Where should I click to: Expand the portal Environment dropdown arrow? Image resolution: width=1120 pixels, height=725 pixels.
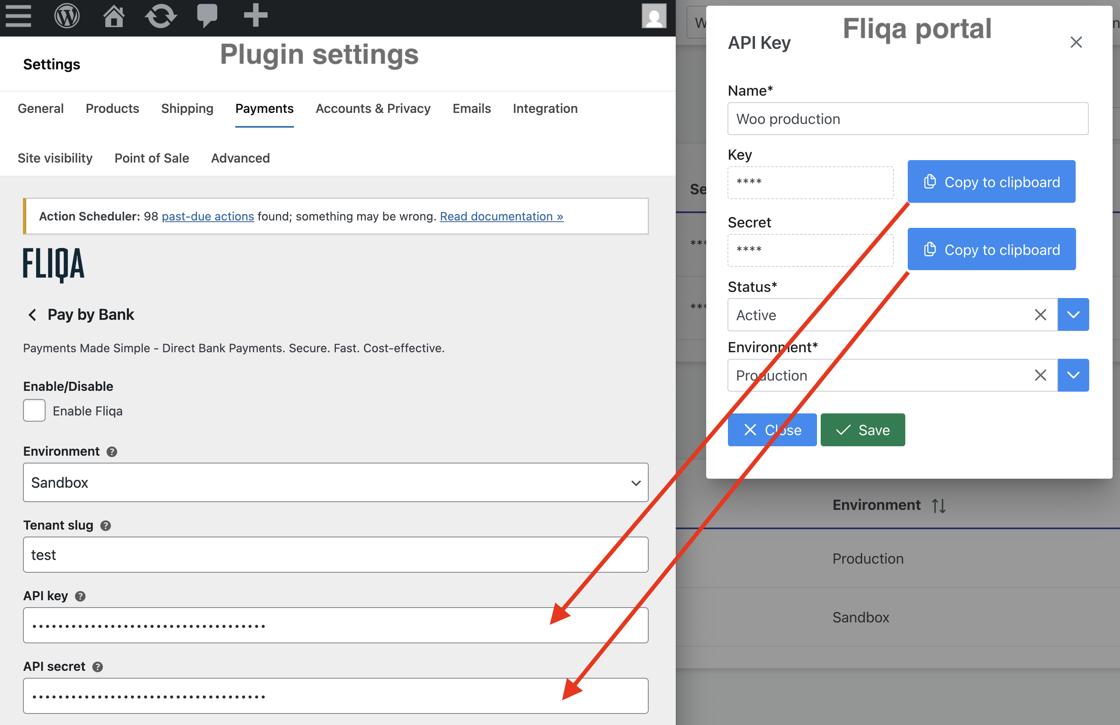(x=1073, y=376)
